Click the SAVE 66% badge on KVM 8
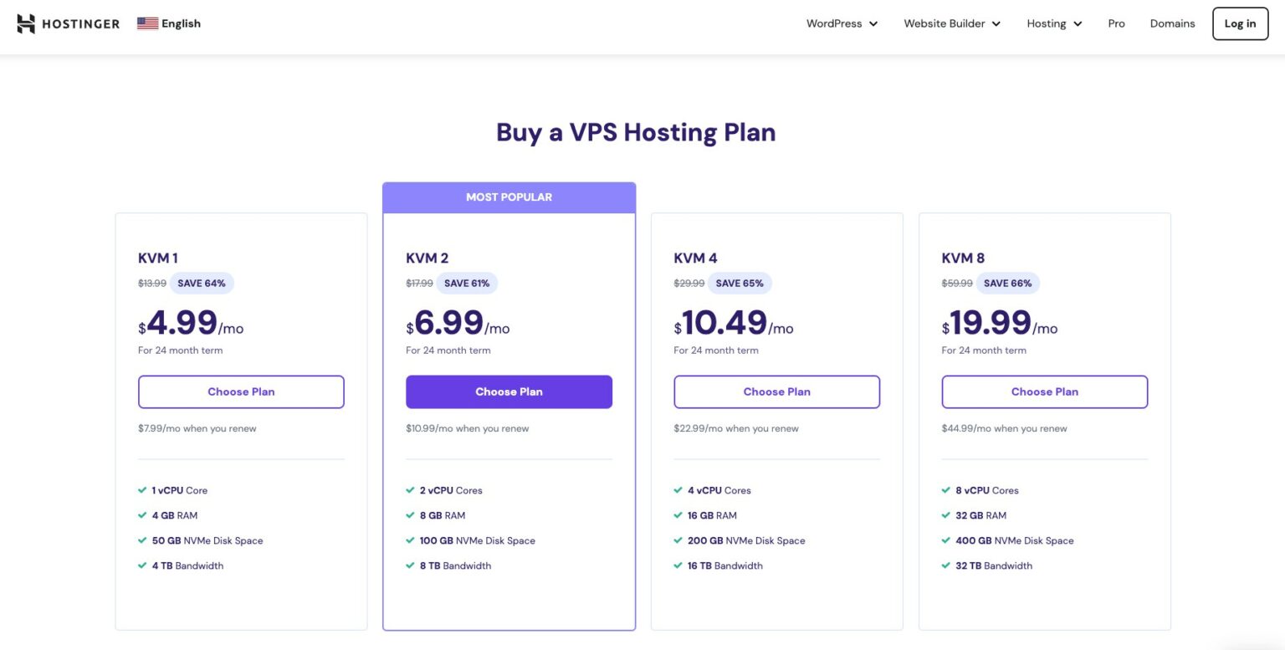The height and width of the screenshot is (650, 1285). [1008, 283]
